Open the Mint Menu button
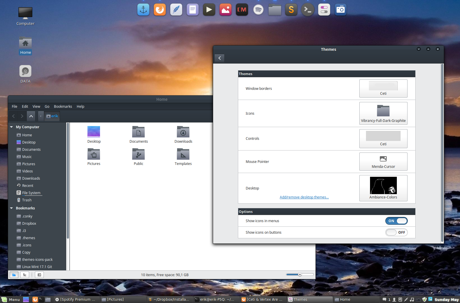The height and width of the screenshot is (303, 460). pyautogui.click(x=10, y=300)
